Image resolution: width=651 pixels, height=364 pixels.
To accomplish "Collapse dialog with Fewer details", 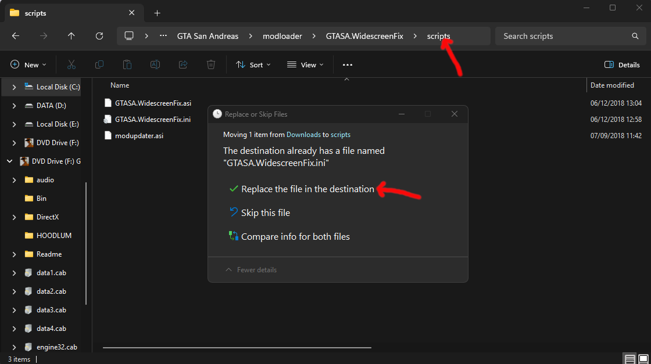I will point(251,270).
